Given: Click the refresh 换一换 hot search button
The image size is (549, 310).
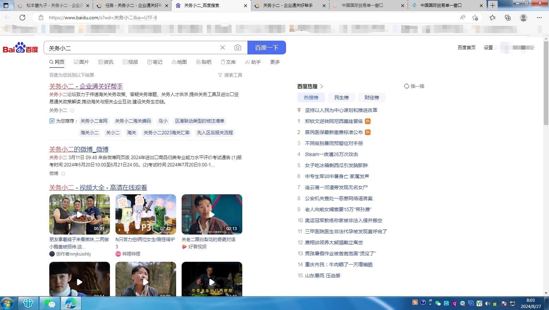Looking at the screenshot, I should 414,86.
